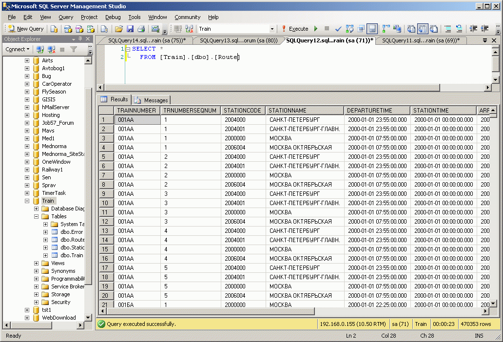Viewport: 503px width, 342px height.
Task: Open the File menu
Action: pos(12,18)
